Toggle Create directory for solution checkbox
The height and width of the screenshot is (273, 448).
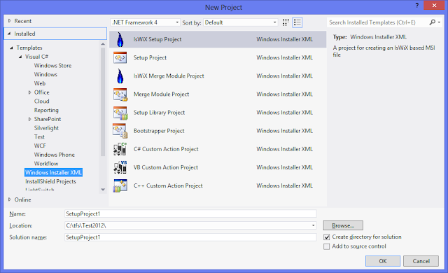(x=327, y=237)
